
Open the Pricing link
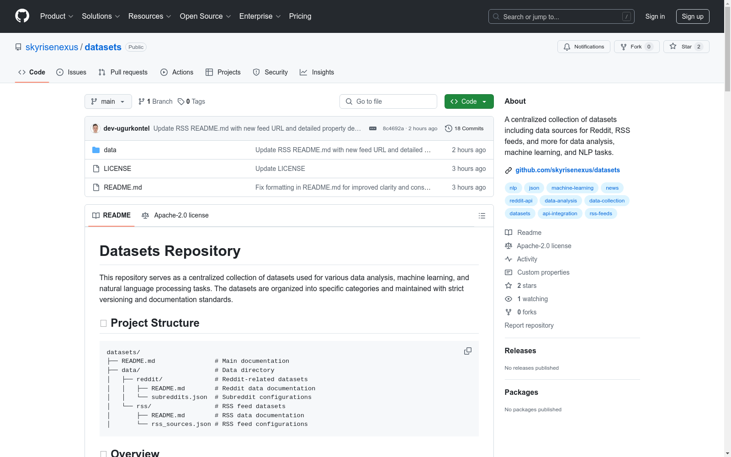300,16
